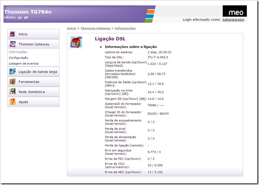The height and width of the screenshot is (185, 259).
Task: Click line attenuation value 24,4 / 40,0
Action: 155,92
